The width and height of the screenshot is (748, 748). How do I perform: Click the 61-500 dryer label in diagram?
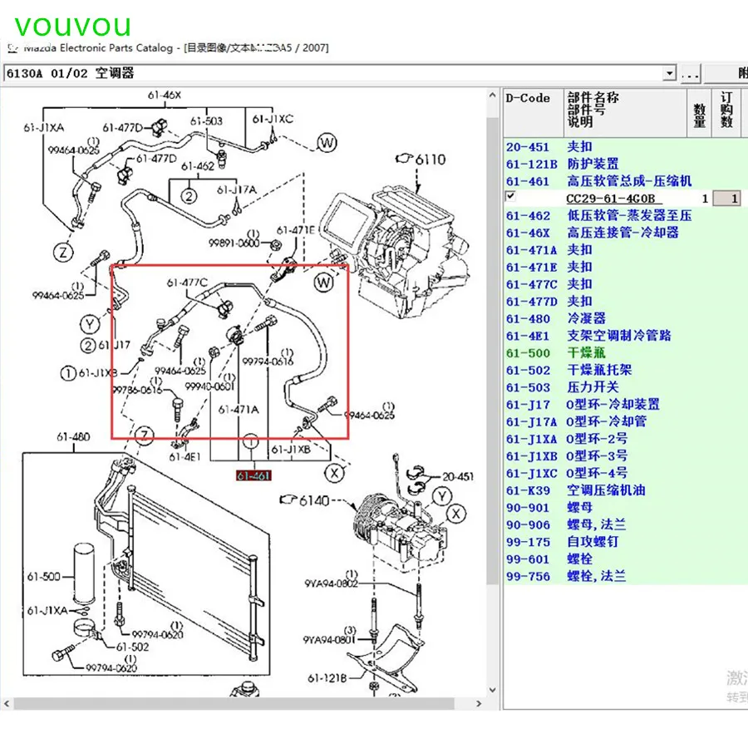click(x=43, y=576)
